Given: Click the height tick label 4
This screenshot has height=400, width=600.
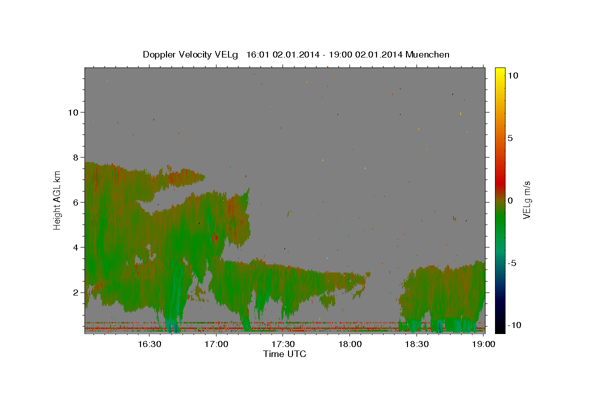Looking at the screenshot, I should coord(75,247).
